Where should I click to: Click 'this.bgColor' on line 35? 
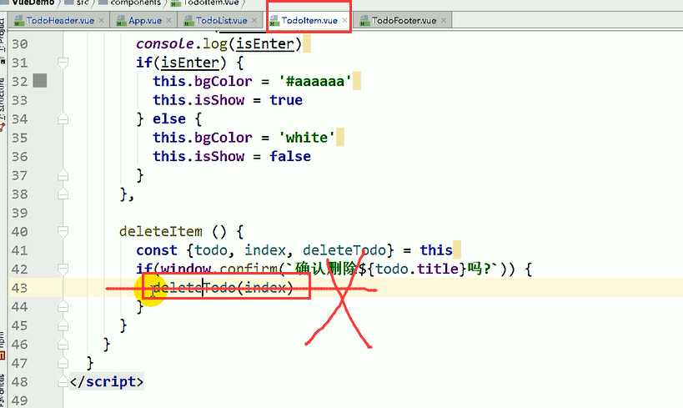pos(203,138)
